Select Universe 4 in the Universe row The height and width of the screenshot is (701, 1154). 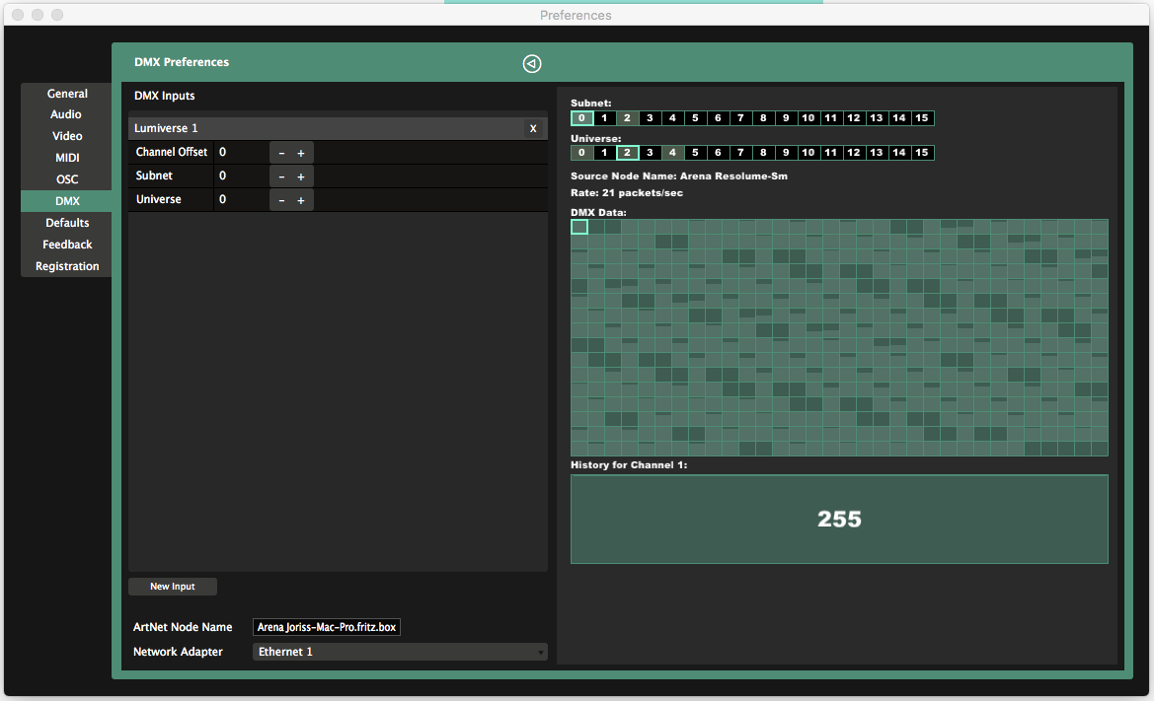[672, 153]
